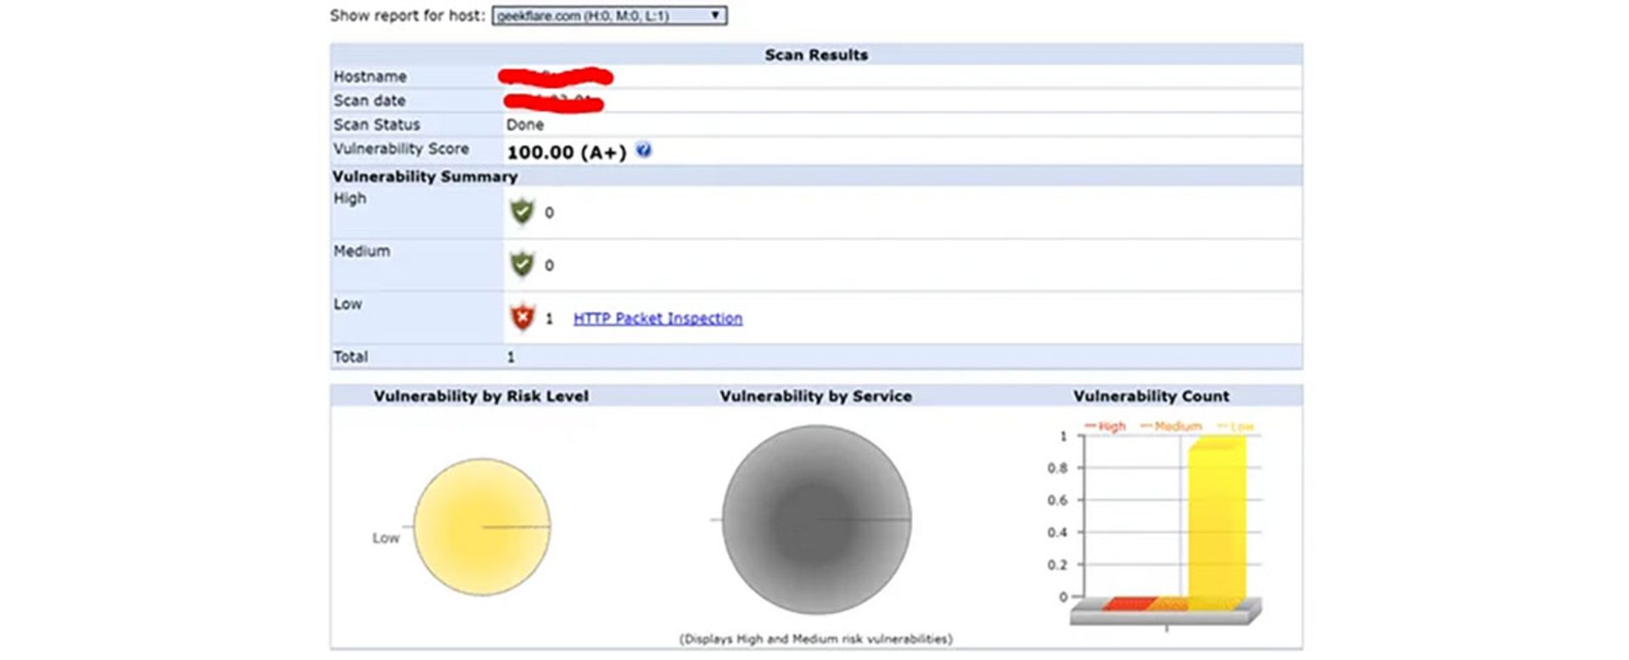Click the Vulnerability Summary section header

(x=425, y=176)
